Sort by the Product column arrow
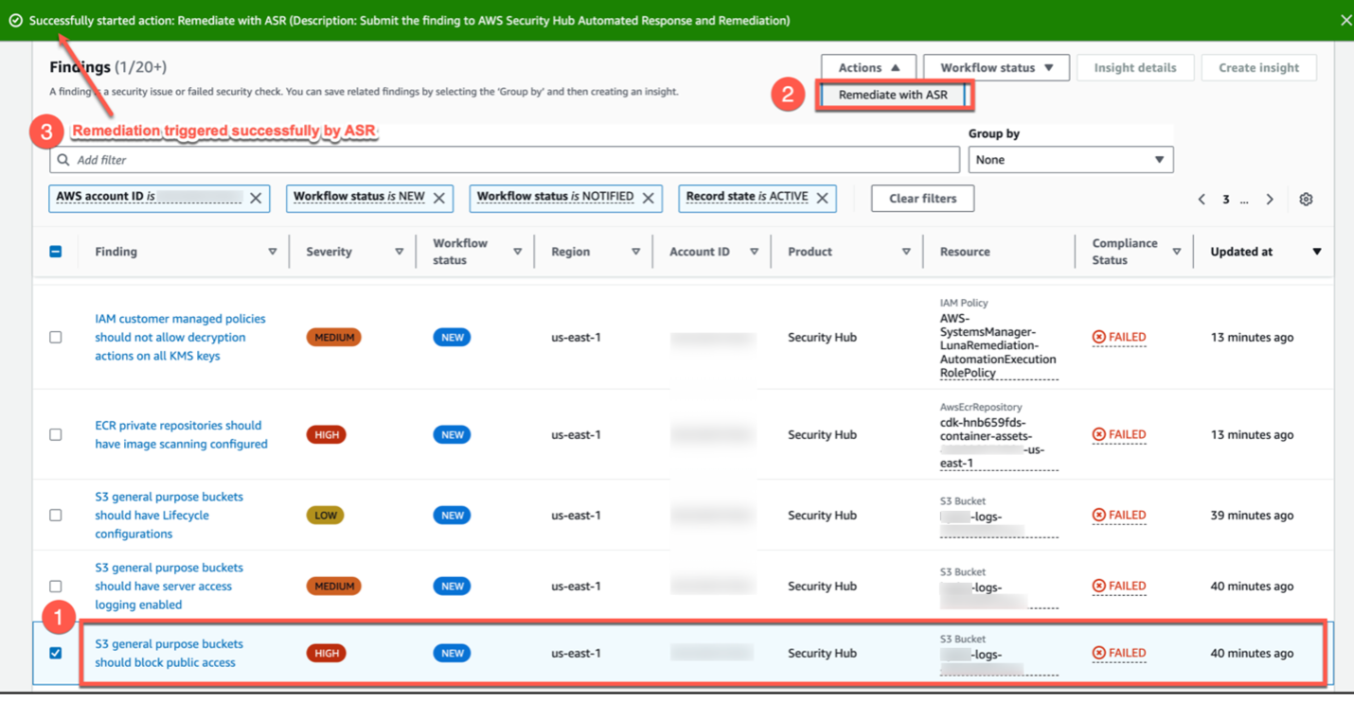The height and width of the screenshot is (702, 1354). pyautogui.click(x=906, y=252)
